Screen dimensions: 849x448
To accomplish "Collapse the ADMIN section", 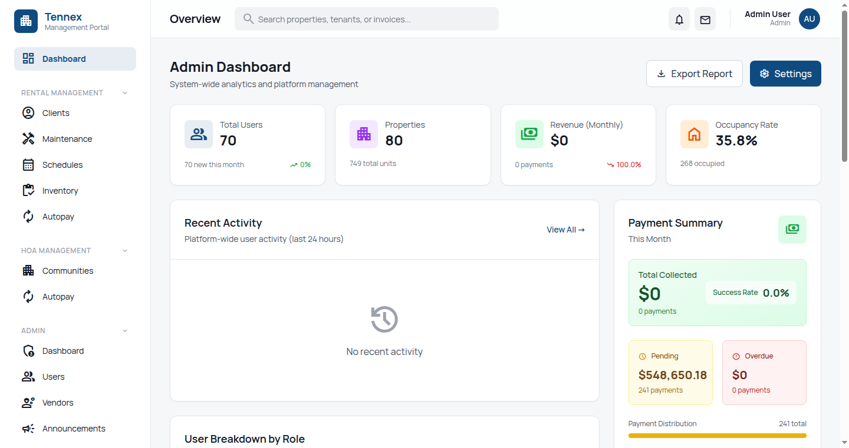I will (x=124, y=330).
